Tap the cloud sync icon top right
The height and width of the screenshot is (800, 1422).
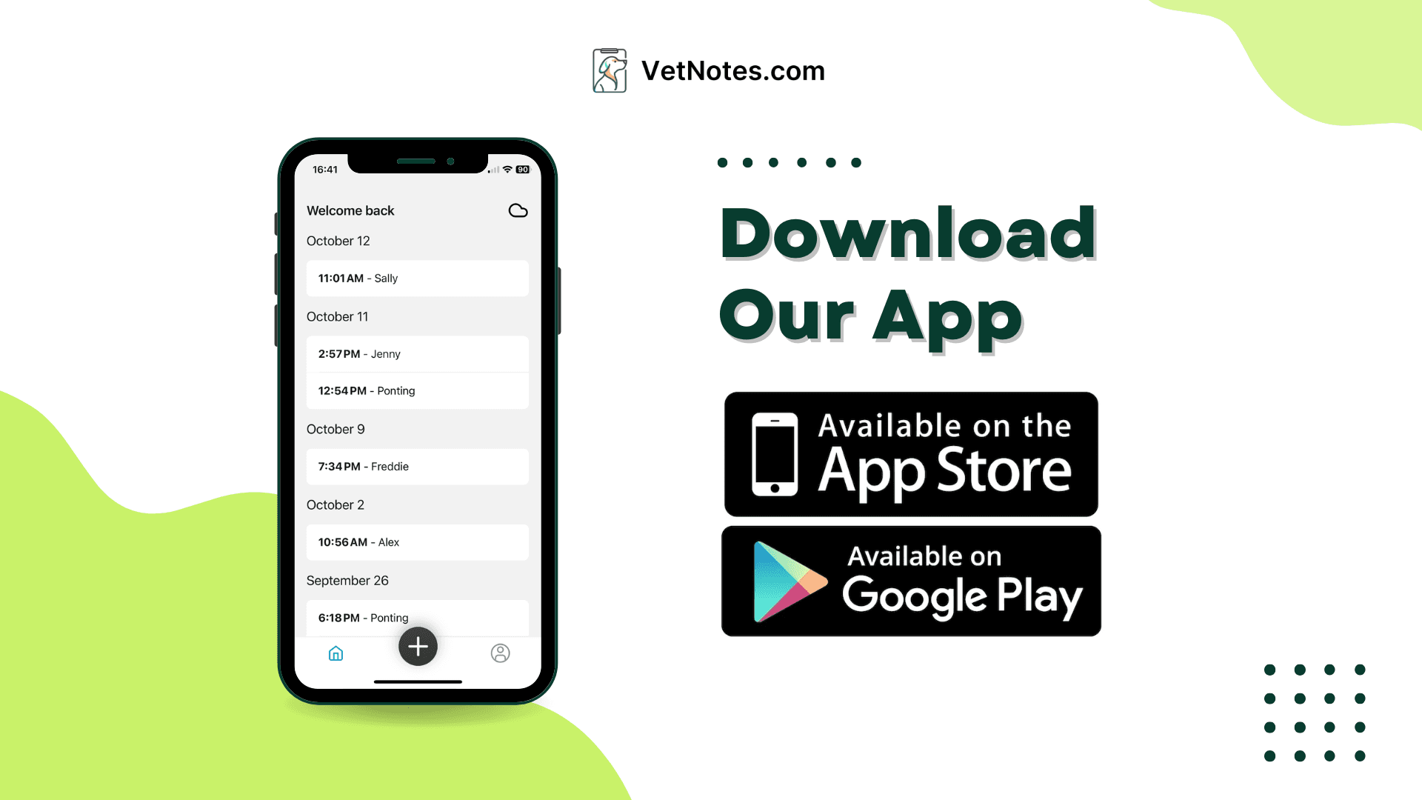(517, 210)
